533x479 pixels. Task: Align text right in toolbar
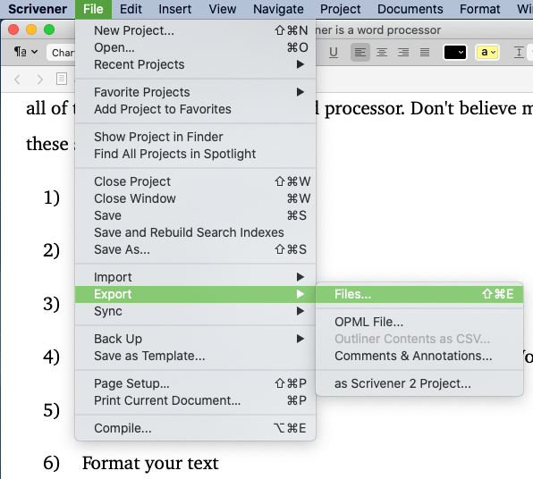tap(403, 53)
